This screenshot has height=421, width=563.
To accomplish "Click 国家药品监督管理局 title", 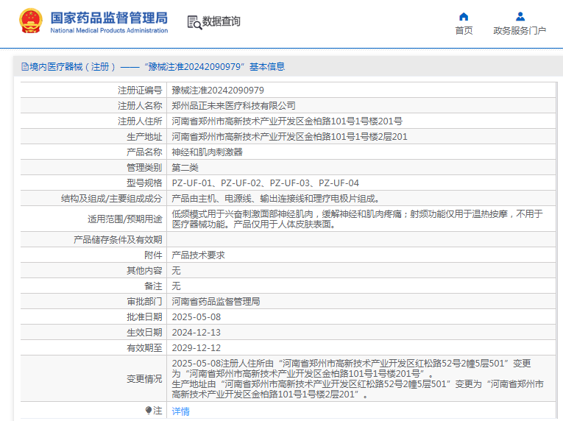I will (109, 18).
